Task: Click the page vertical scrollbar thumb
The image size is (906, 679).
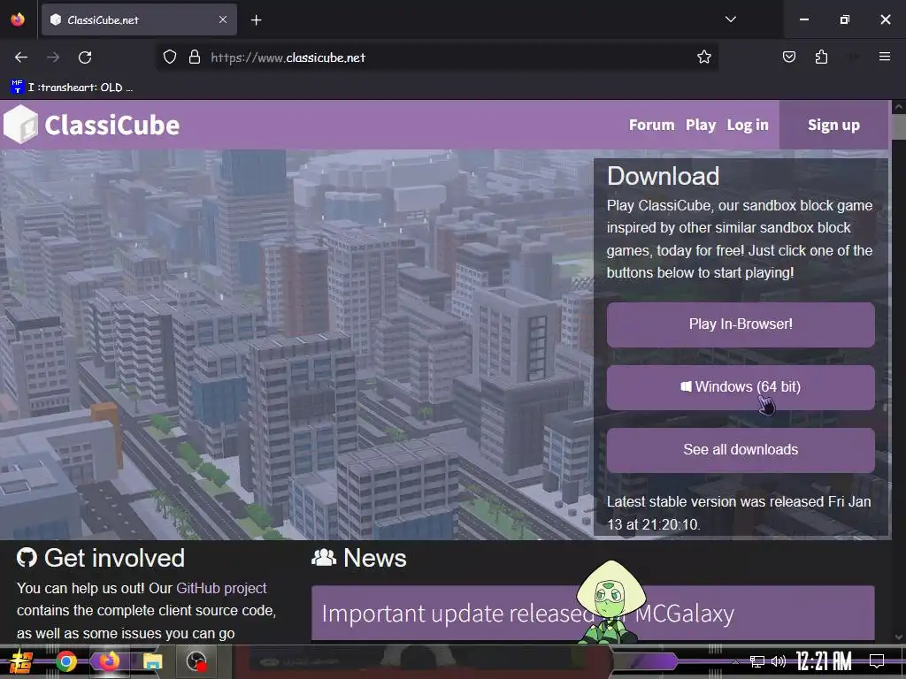Action: pos(899,126)
